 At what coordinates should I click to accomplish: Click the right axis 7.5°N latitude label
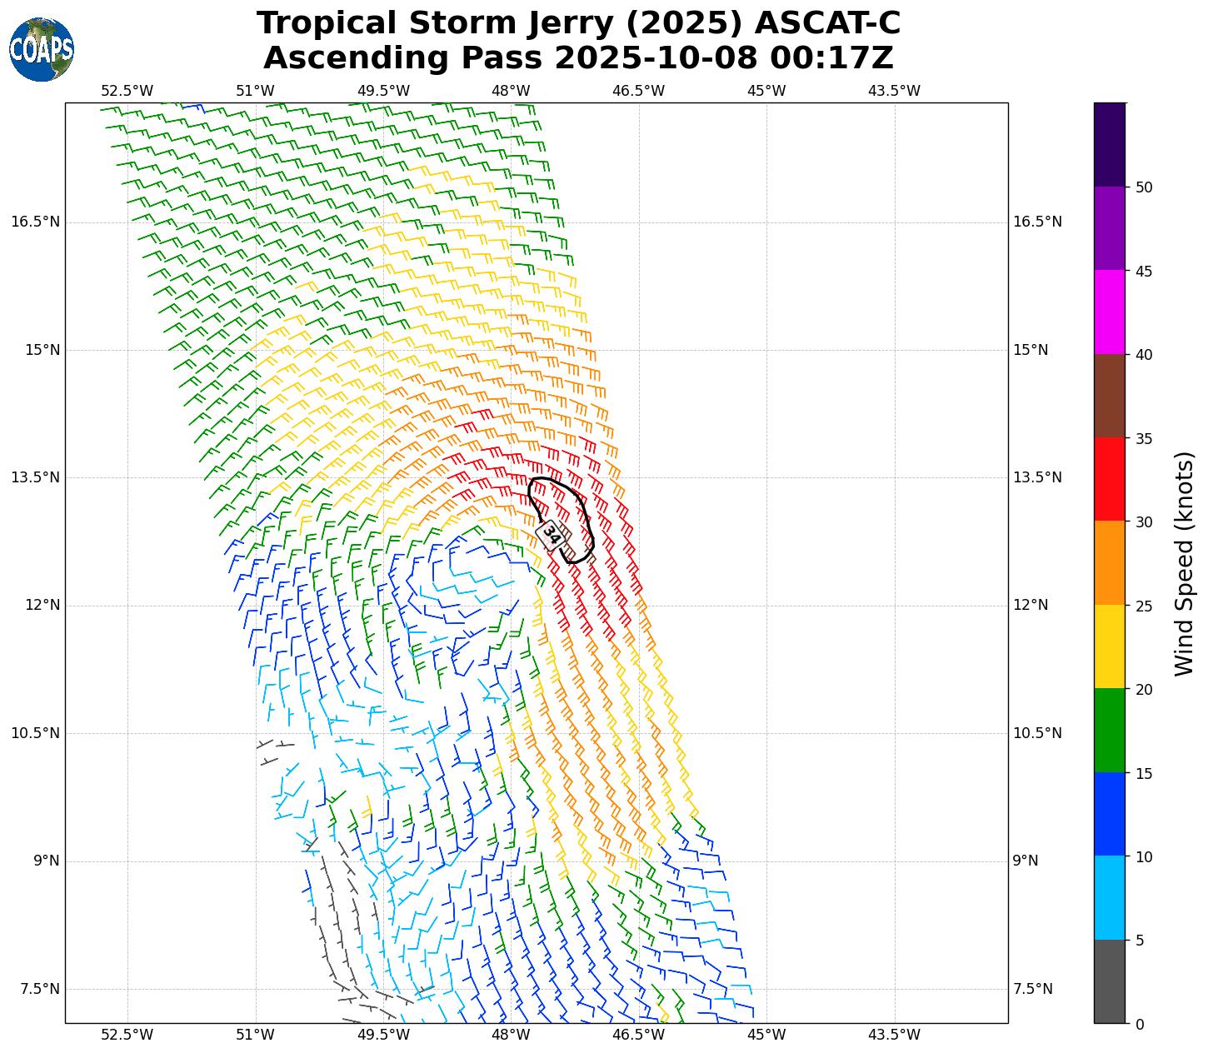point(1032,989)
